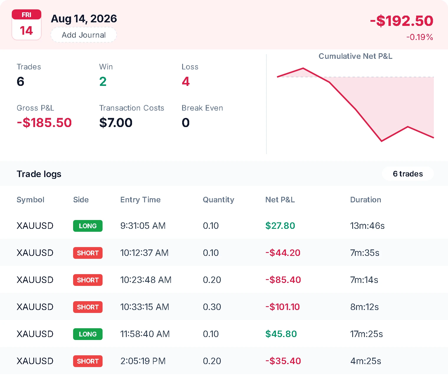Image resolution: width=448 pixels, height=380 pixels.
Task: Open the Add Journal button
Action: click(x=84, y=35)
